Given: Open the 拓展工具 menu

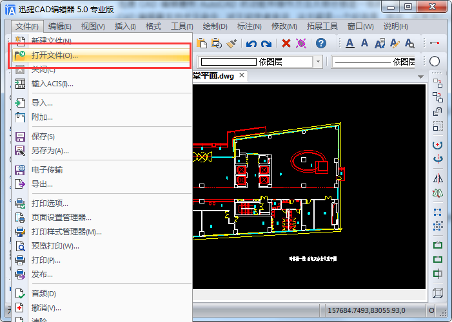Looking at the screenshot, I should pyautogui.click(x=322, y=26).
